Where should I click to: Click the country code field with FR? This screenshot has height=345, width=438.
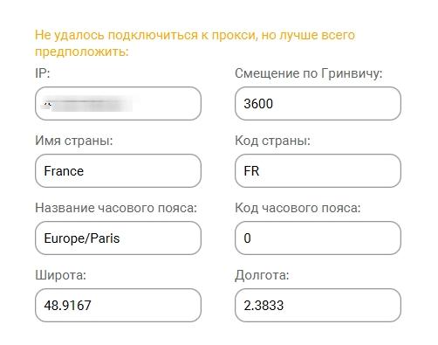(318, 170)
